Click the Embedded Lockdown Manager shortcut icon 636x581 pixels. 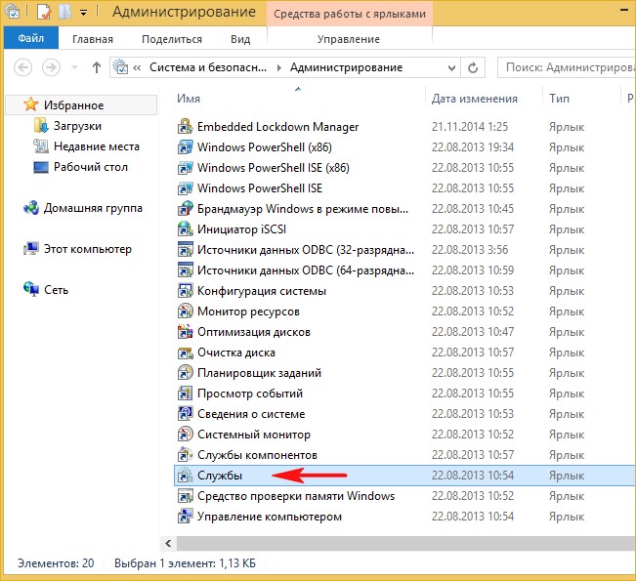(x=186, y=127)
